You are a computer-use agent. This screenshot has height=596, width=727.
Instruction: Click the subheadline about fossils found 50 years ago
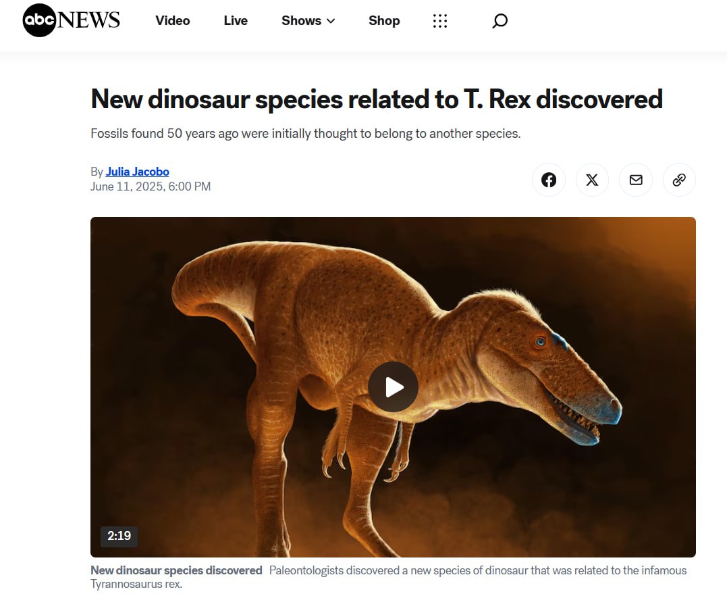(x=305, y=134)
